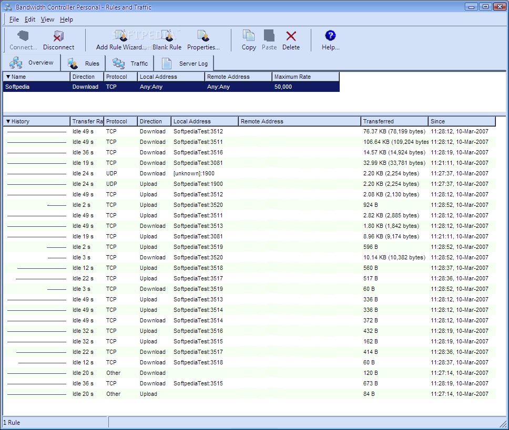Screen dimensions: 509x430
Task: Open the Edit menu
Action: (29, 19)
